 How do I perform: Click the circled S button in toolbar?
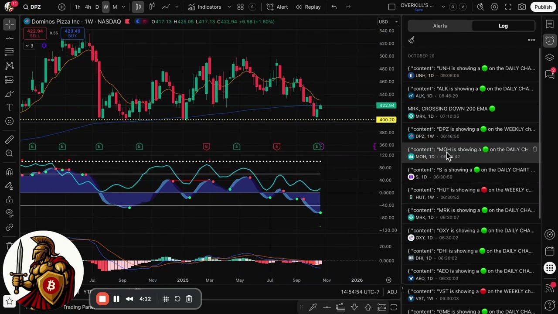click(x=252, y=7)
